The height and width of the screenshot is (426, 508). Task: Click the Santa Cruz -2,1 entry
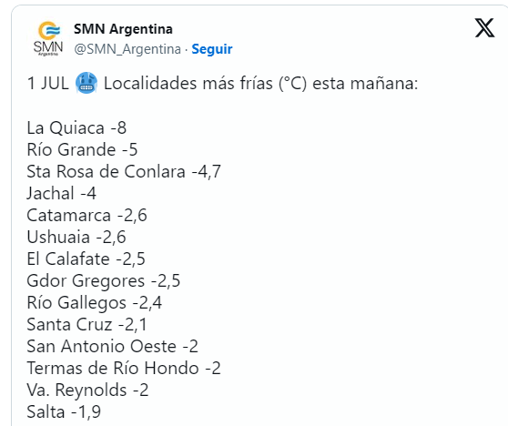point(86,325)
